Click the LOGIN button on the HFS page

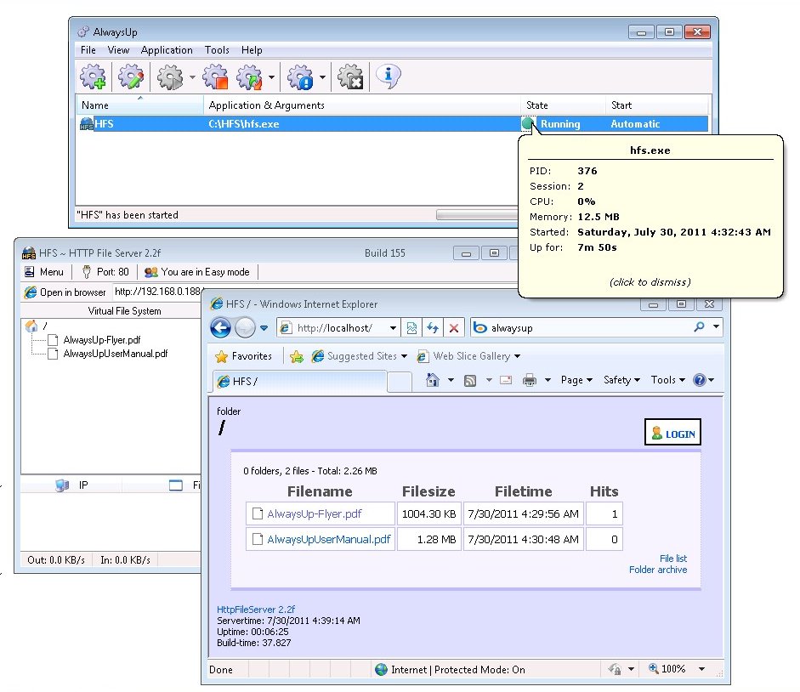[x=672, y=432]
